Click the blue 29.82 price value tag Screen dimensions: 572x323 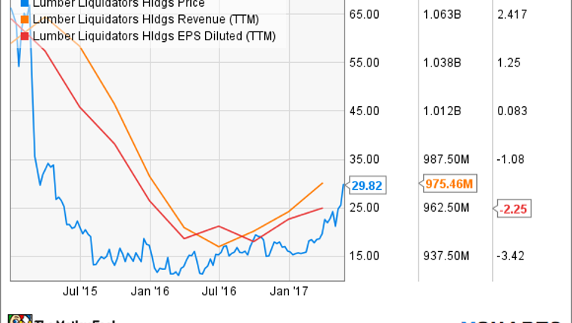point(367,185)
